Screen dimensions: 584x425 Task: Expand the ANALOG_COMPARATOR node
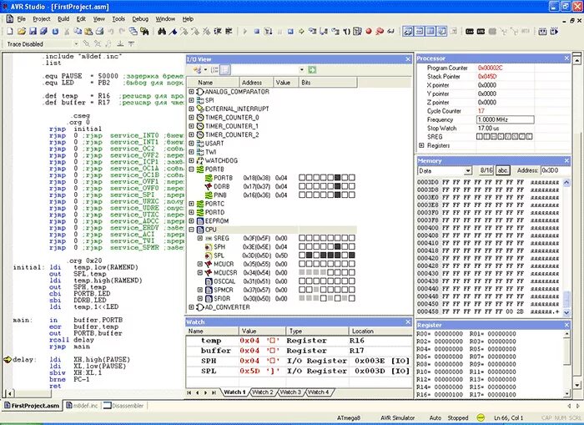tap(191, 91)
